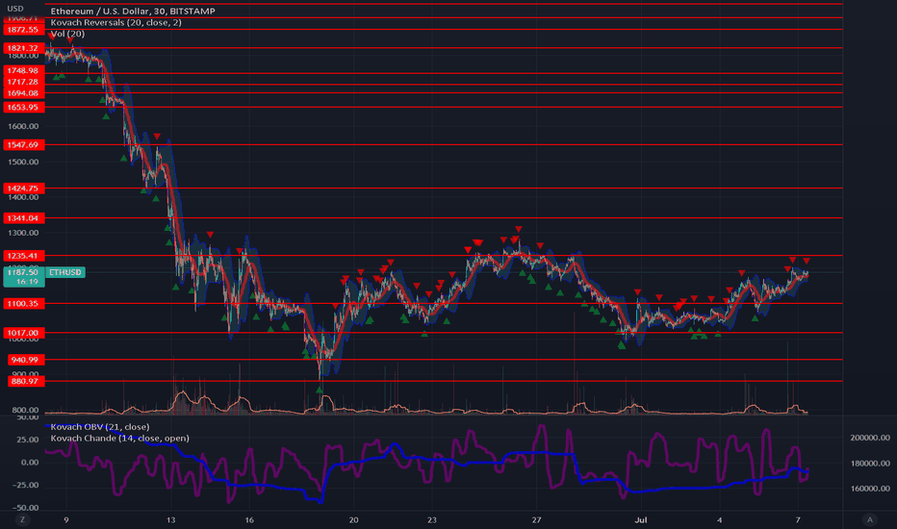Click the Jul month label on the time axis
Viewport: 897px width, 529px height.
641,519
